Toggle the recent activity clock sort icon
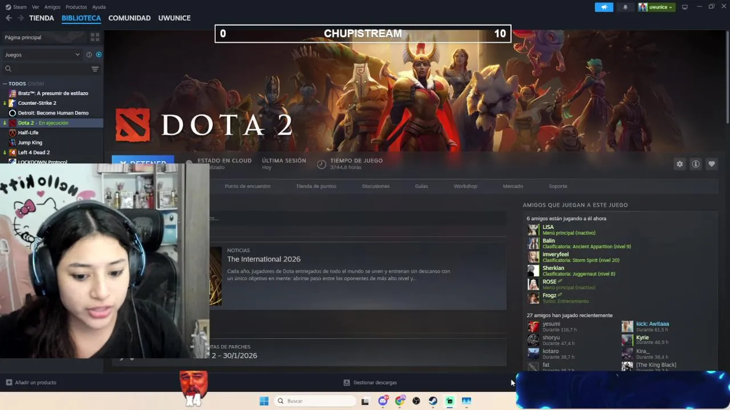 (x=89, y=55)
